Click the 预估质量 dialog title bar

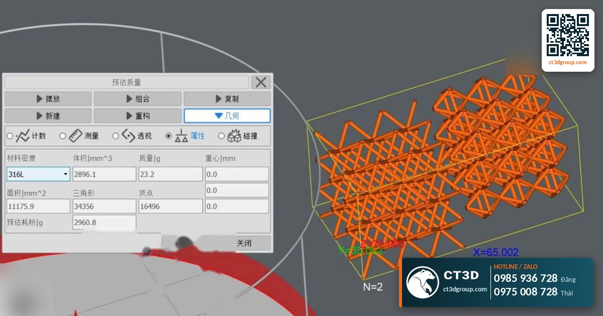pyautogui.click(x=127, y=82)
